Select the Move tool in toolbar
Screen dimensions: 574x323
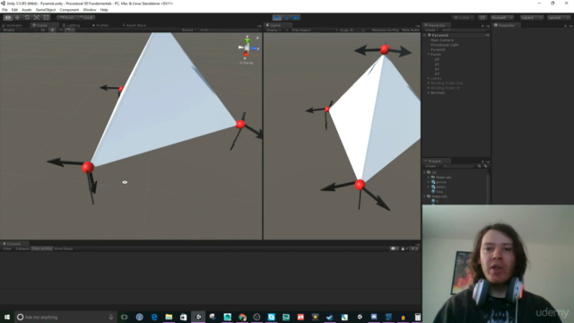point(17,18)
